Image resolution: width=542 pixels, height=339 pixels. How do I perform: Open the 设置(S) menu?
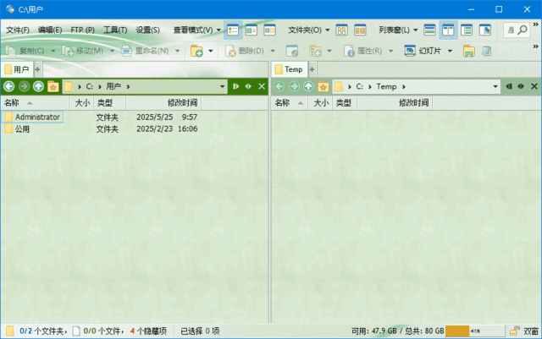pos(147,30)
